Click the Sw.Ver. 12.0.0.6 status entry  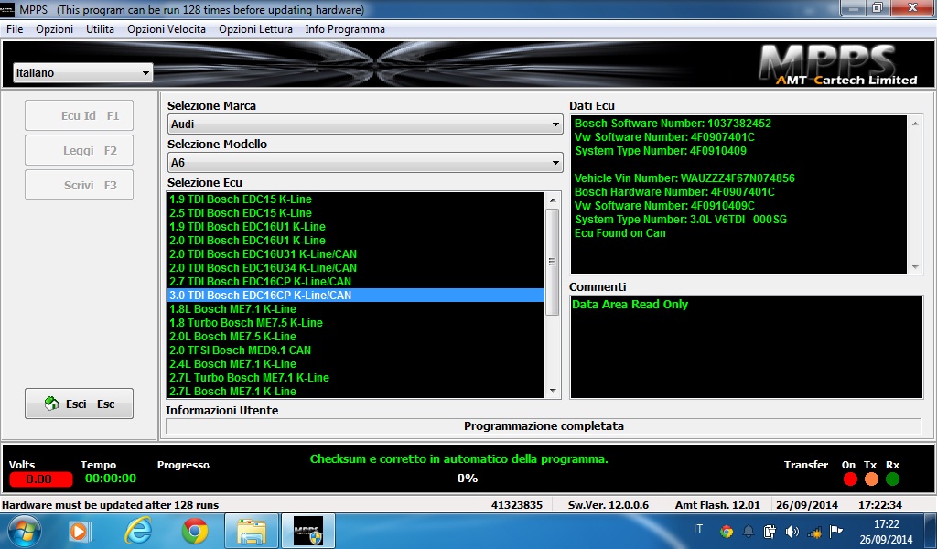click(x=609, y=505)
